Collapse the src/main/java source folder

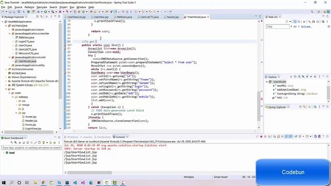click(x=6, y=26)
